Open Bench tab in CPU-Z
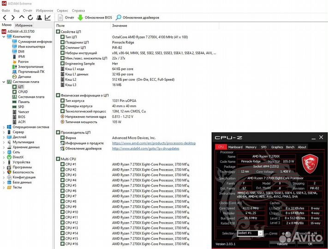The height and width of the screenshot is (249, 328). pyautogui.click(x=290, y=147)
